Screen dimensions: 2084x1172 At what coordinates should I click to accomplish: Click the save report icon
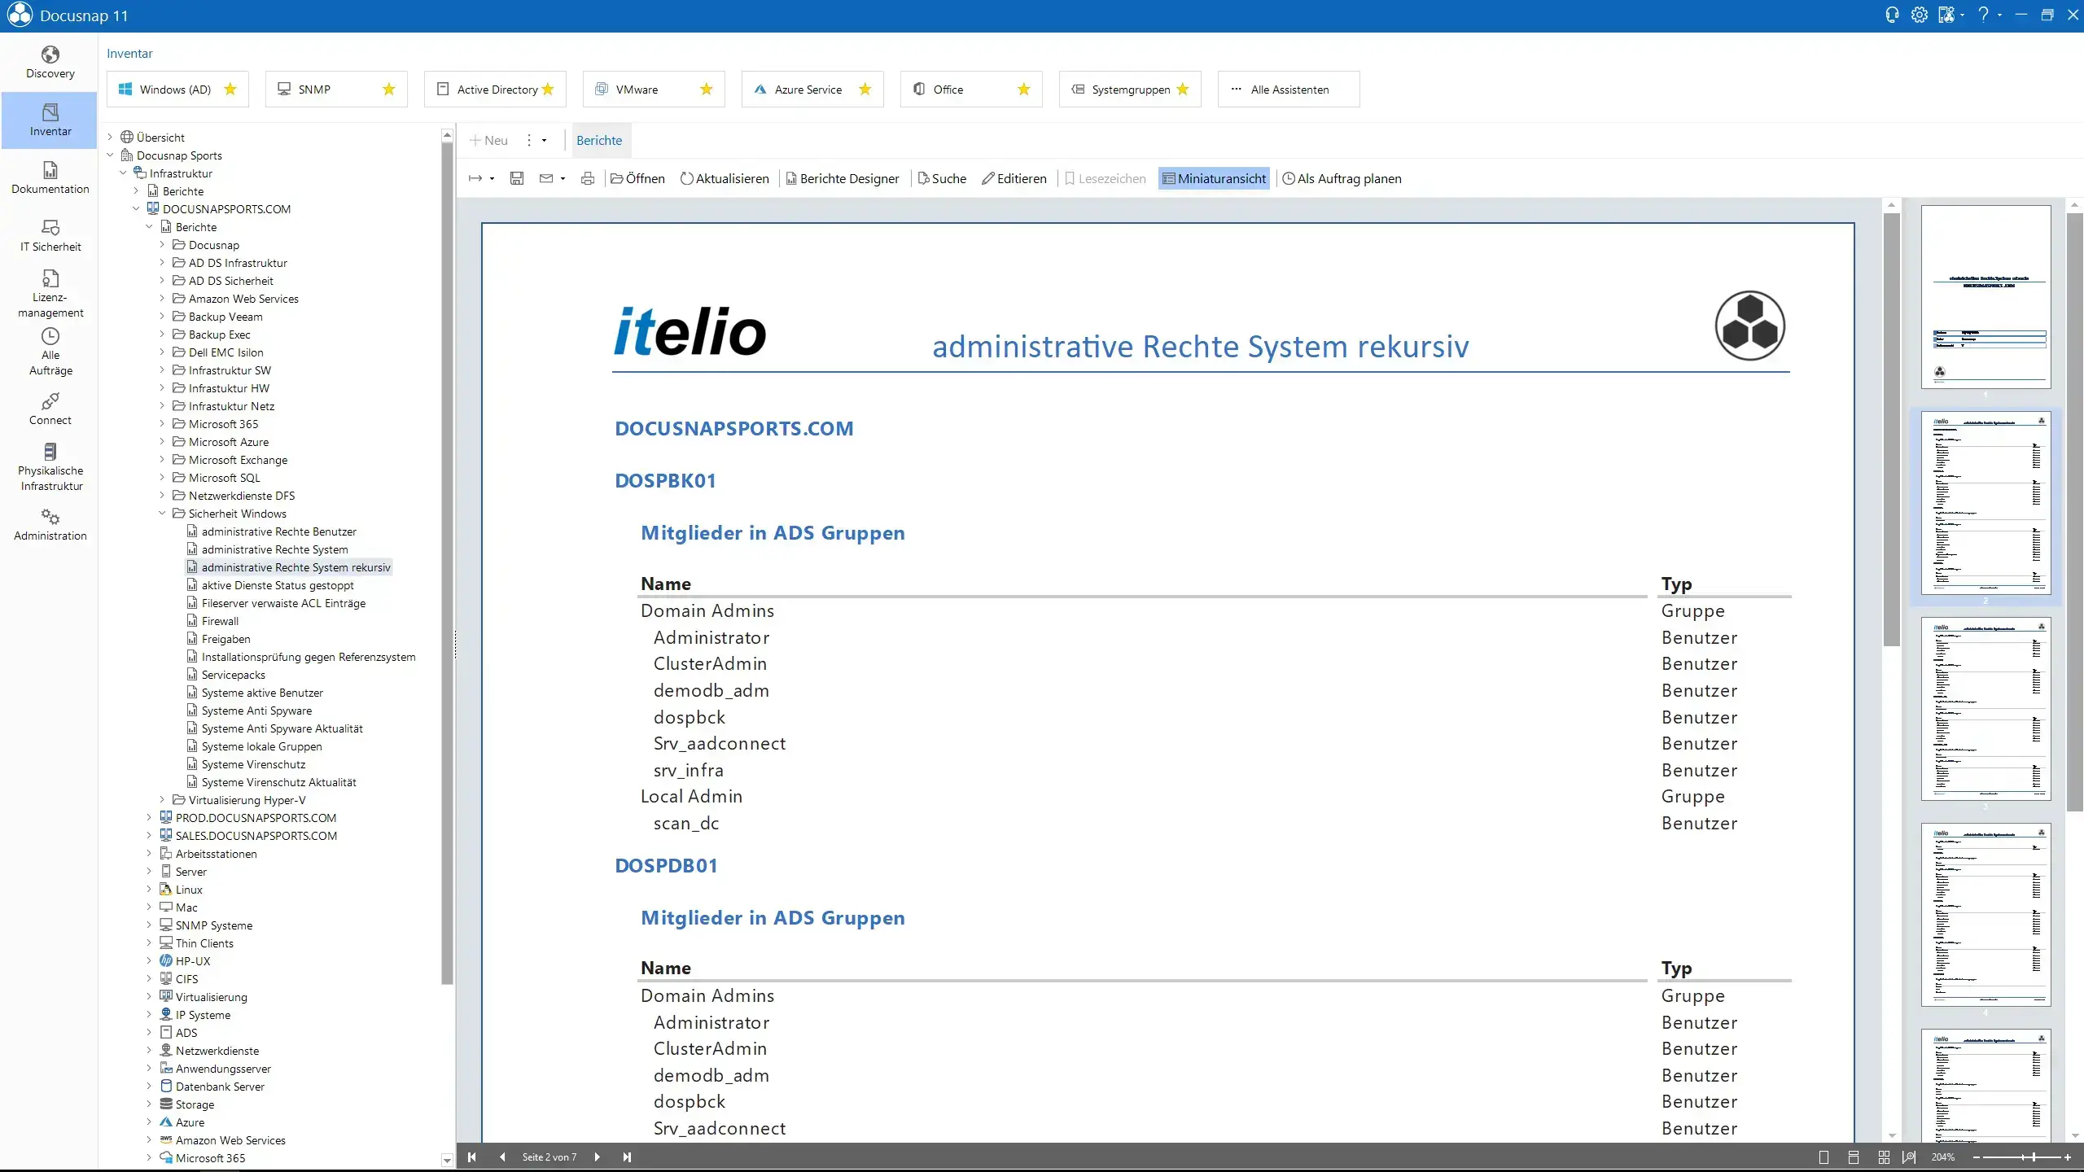point(517,178)
